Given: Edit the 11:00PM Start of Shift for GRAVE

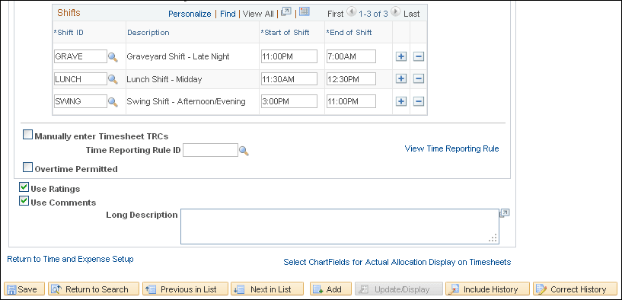Looking at the screenshot, I should pyautogui.click(x=289, y=56).
